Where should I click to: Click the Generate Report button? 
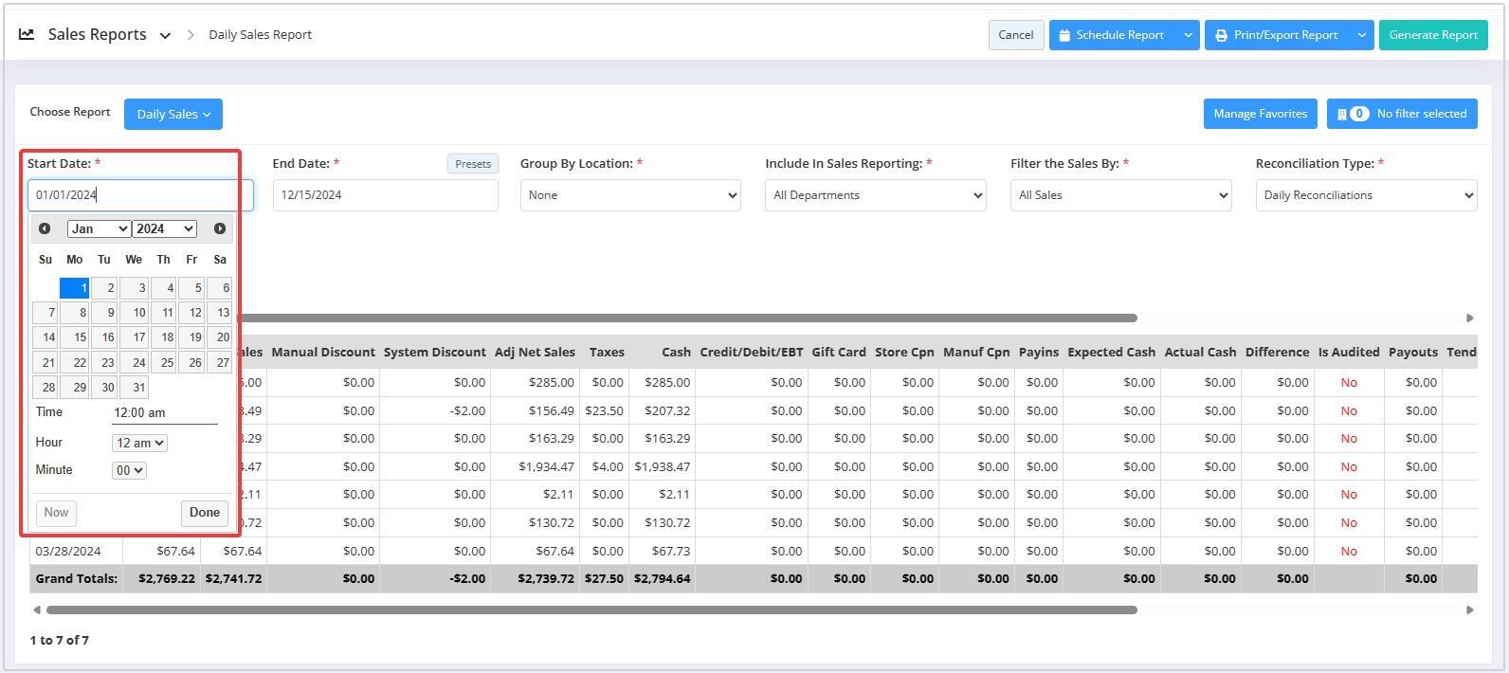[1432, 35]
